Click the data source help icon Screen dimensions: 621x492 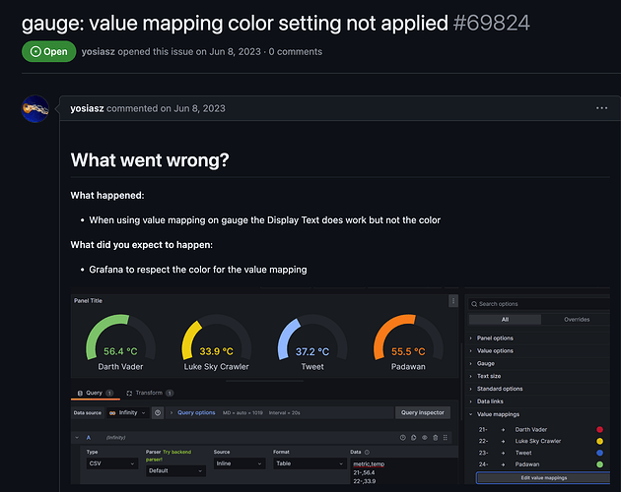[158, 413]
